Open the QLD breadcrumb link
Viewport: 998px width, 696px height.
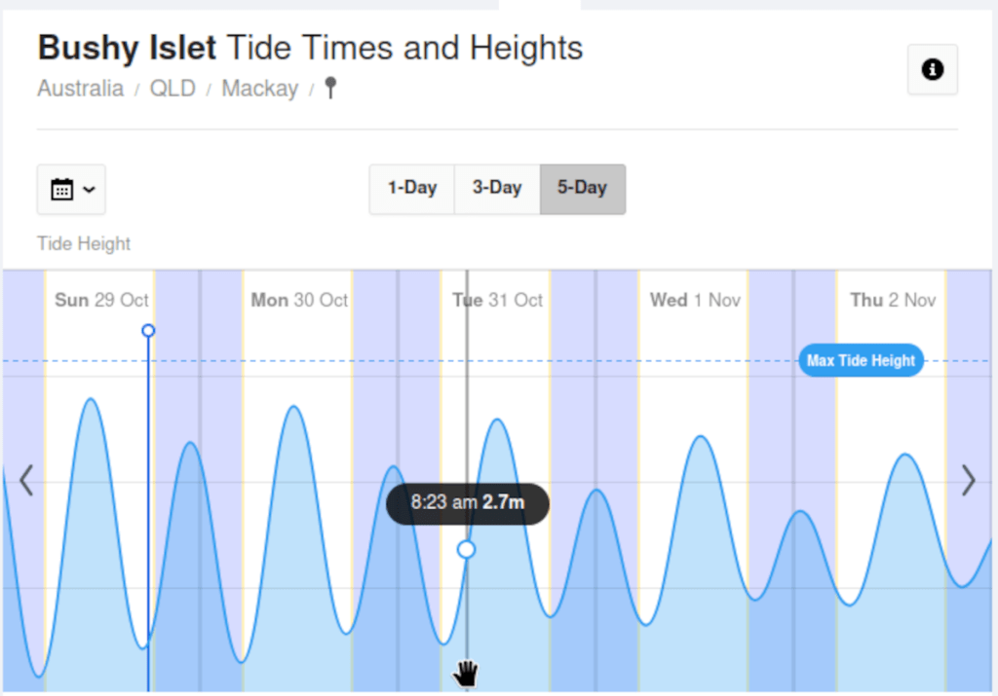tap(173, 89)
